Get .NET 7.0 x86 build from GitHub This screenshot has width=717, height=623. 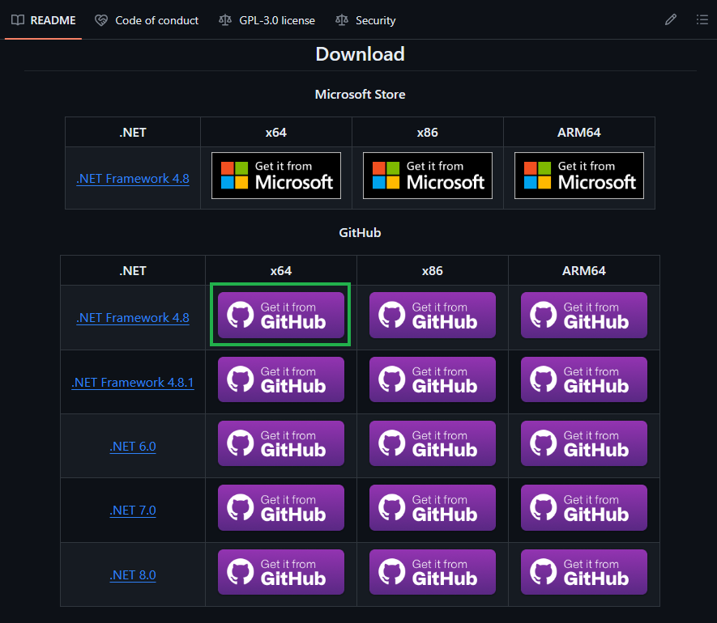click(x=432, y=508)
